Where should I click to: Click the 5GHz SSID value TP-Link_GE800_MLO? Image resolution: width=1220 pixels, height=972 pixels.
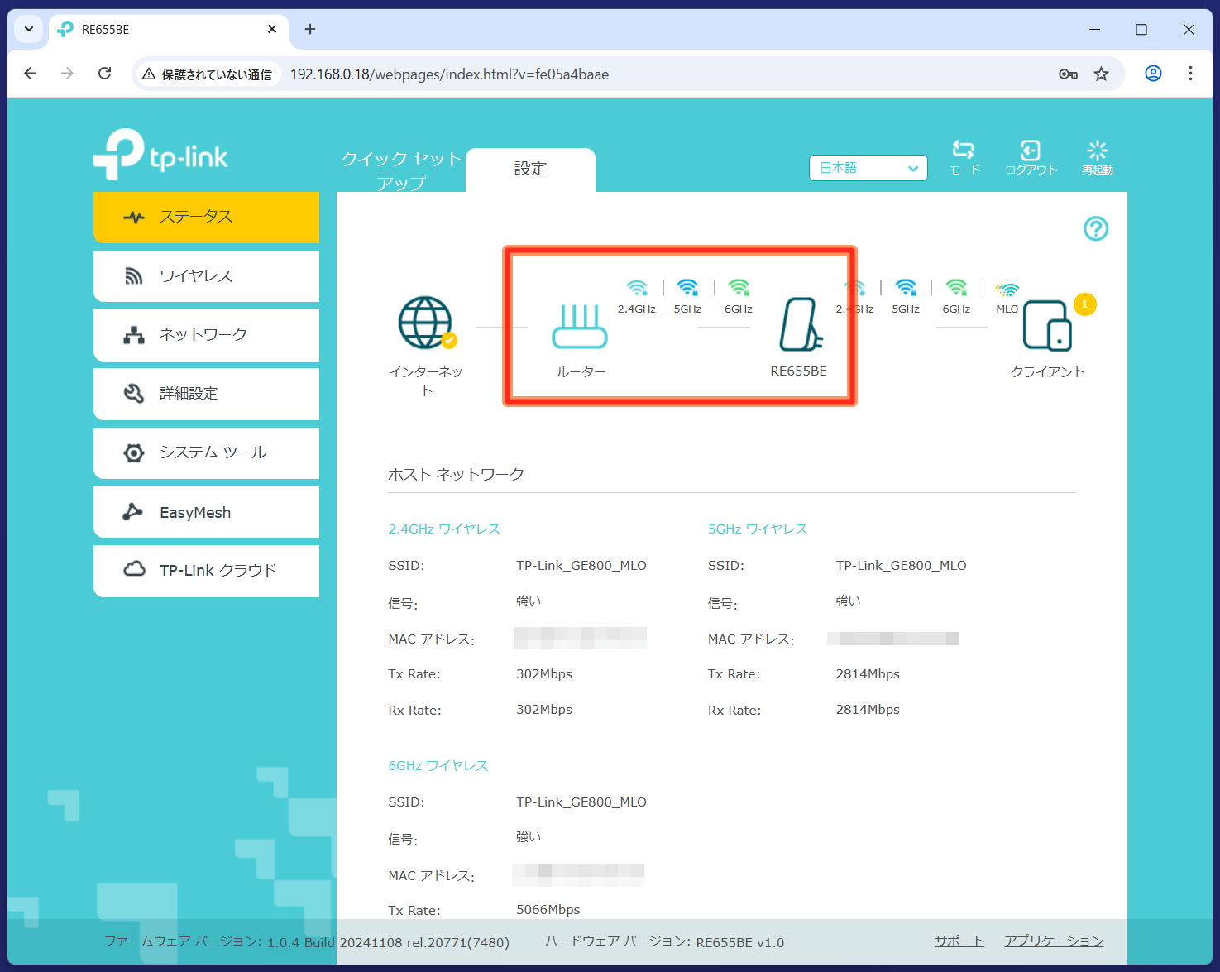[901, 566]
